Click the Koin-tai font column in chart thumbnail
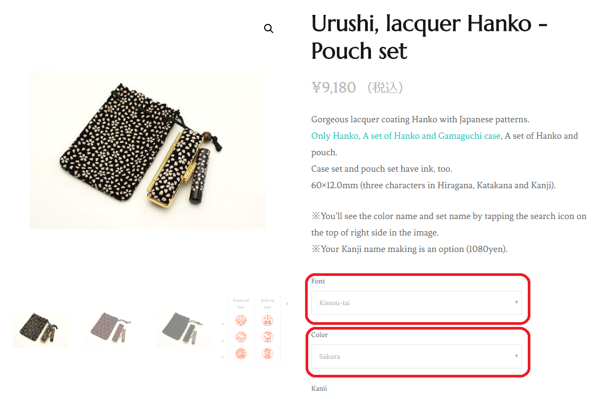The image size is (591, 395). pyautogui.click(x=268, y=329)
